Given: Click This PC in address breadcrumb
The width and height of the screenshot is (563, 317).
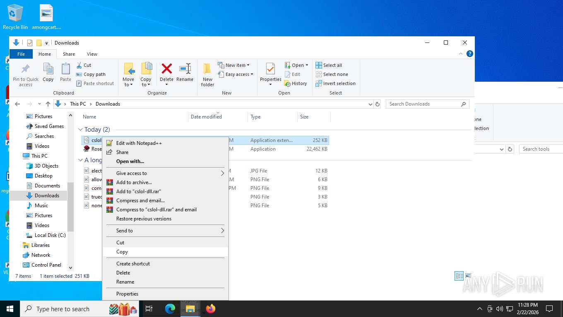Looking at the screenshot, I should [x=78, y=104].
